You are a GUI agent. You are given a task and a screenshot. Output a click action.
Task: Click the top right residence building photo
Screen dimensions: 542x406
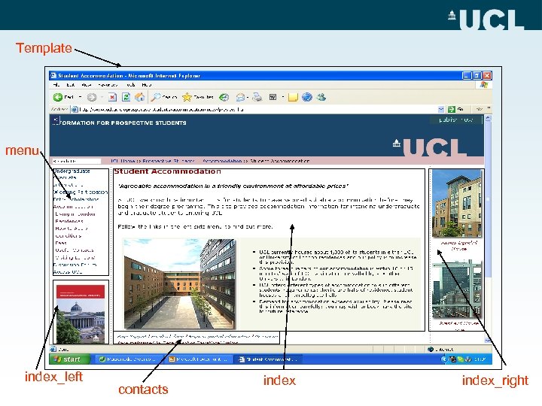point(456,203)
